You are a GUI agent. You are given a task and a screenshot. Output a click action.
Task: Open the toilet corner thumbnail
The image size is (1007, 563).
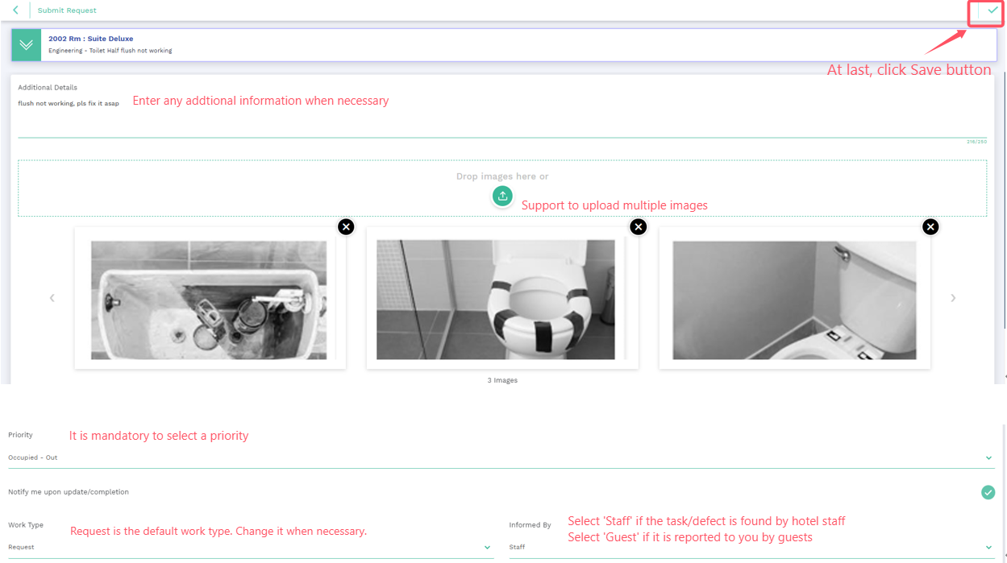pyautogui.click(x=795, y=299)
